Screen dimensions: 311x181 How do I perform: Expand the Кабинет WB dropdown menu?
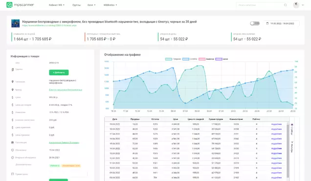[57, 5]
